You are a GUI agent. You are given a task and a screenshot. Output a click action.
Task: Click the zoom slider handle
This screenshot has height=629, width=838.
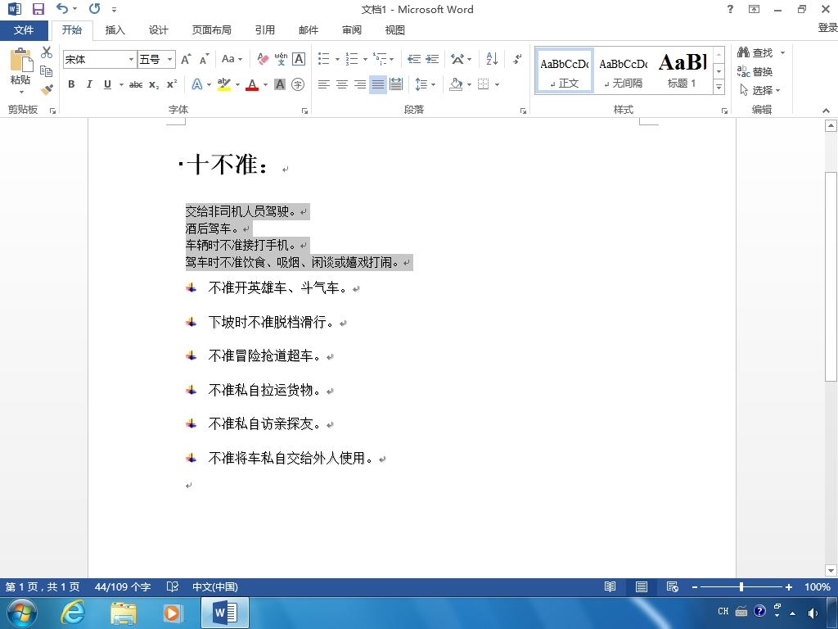coord(741,586)
